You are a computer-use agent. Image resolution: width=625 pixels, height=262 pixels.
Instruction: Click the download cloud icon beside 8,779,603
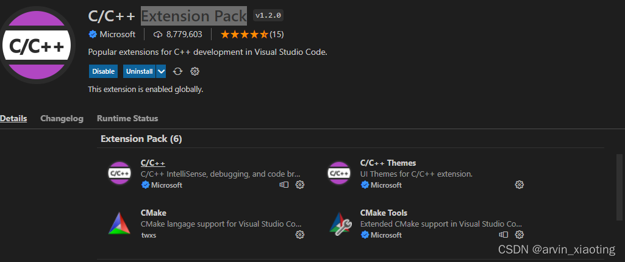tap(158, 35)
